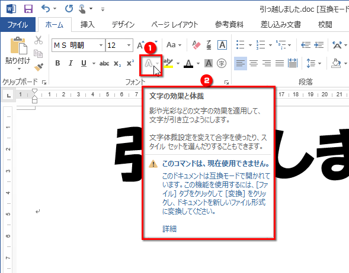Justify the paragraph text
349x273 pixels.
pyautogui.click(x=280, y=63)
